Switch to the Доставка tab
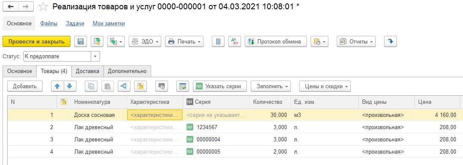The image size is (463, 165). pos(87,71)
